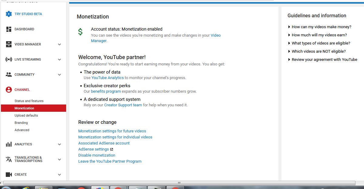Expand the Analytics section chevron
This screenshot has width=364, height=189.
pyautogui.click(x=59, y=144)
